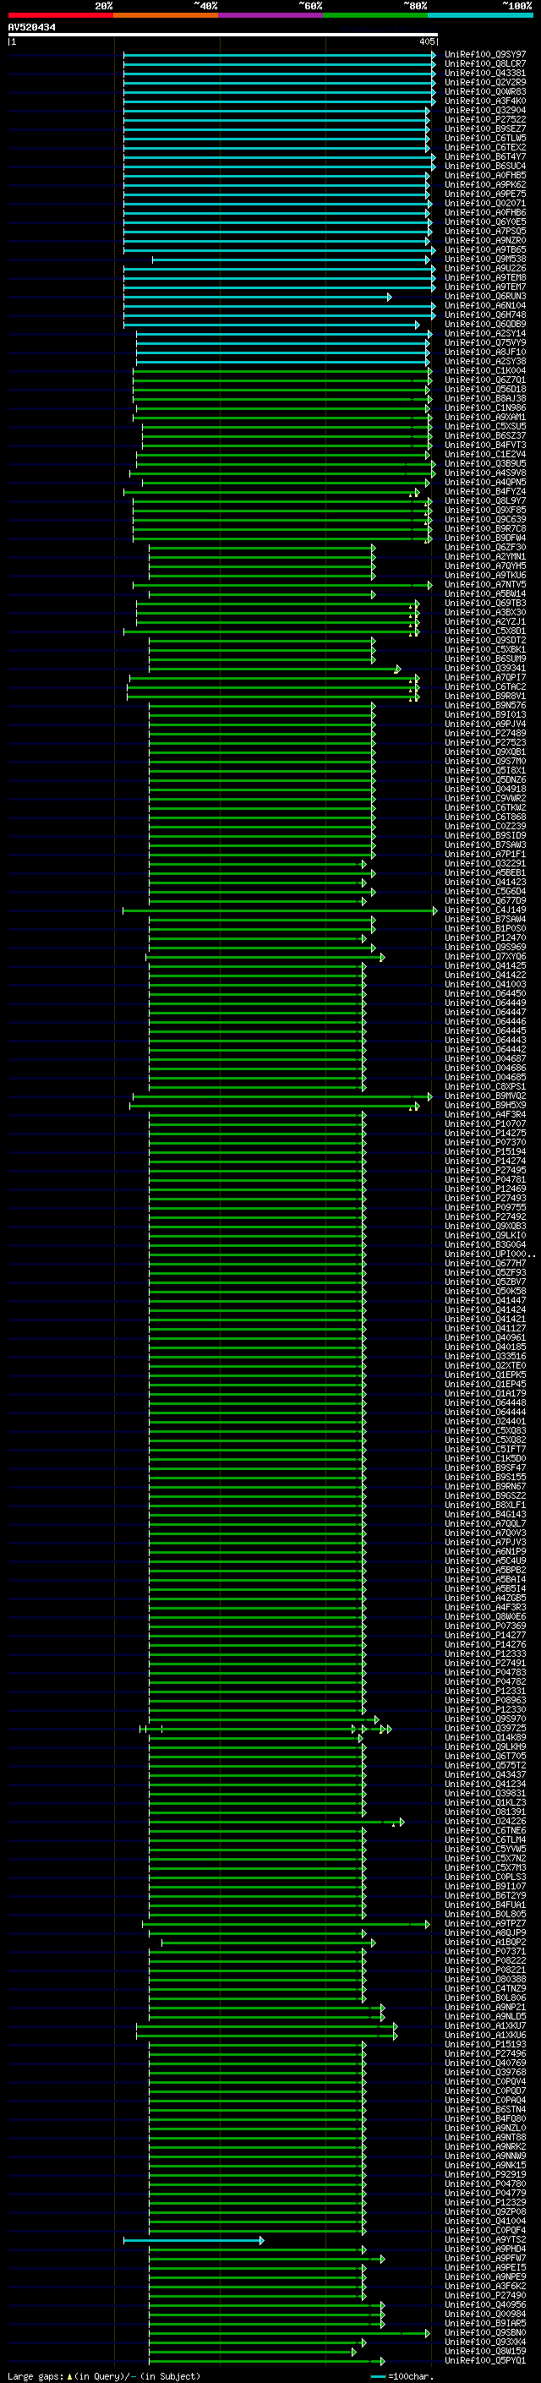Click the orange ~40% identity legend segment

point(166,15)
